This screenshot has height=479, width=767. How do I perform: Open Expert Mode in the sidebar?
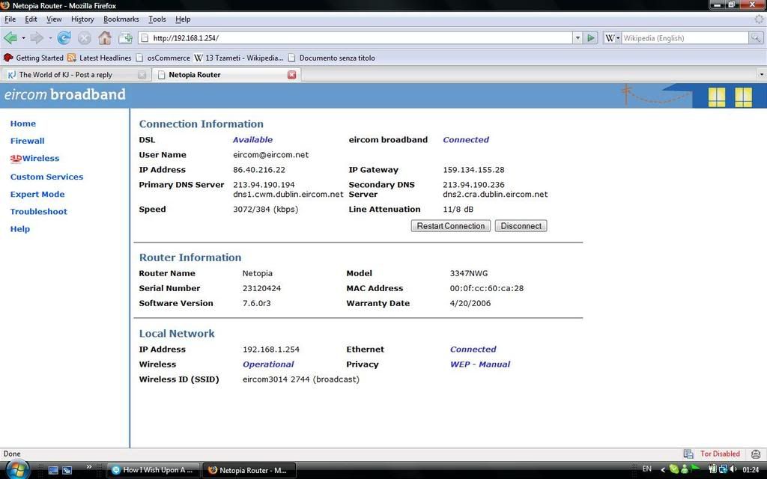(x=37, y=194)
